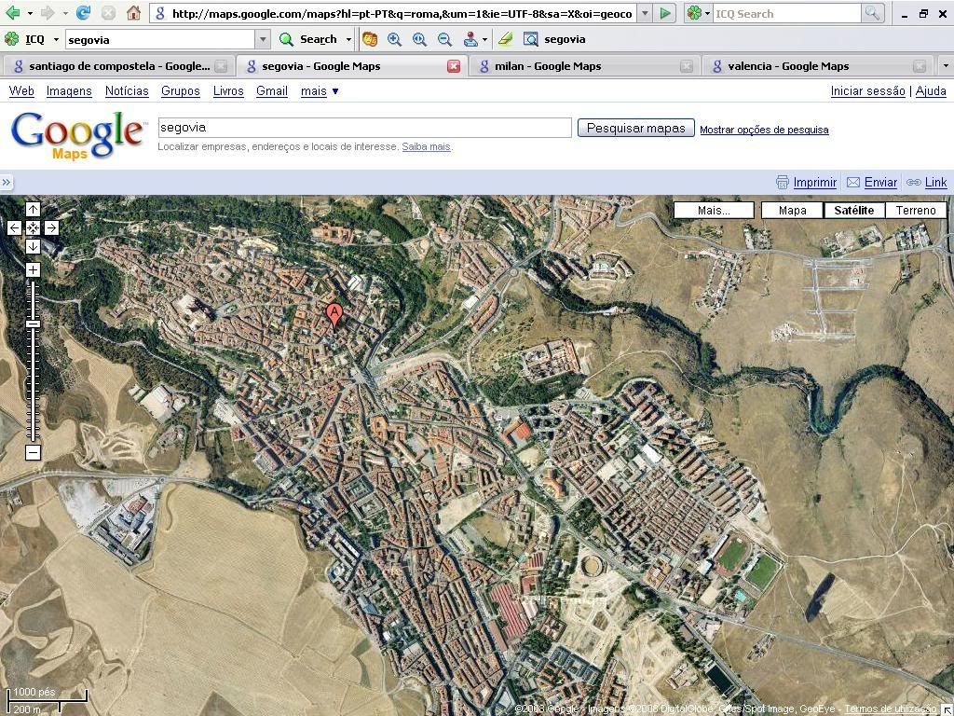Switch map view to Terreno

coord(915,211)
